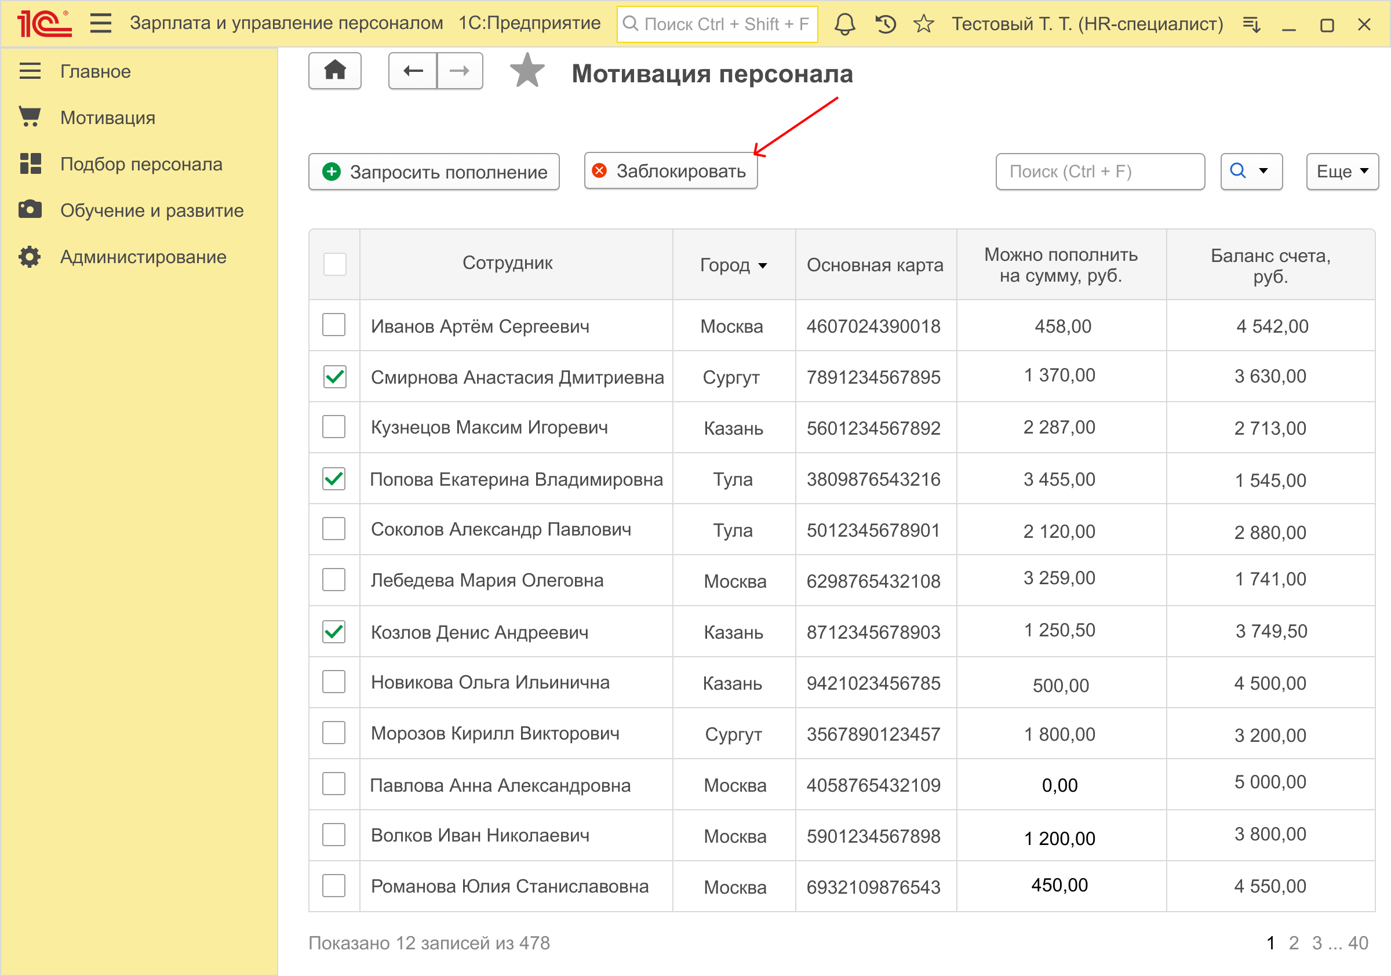This screenshot has width=1391, height=976.
Task: Toggle the select-all header checkbox
Action: coord(334,264)
